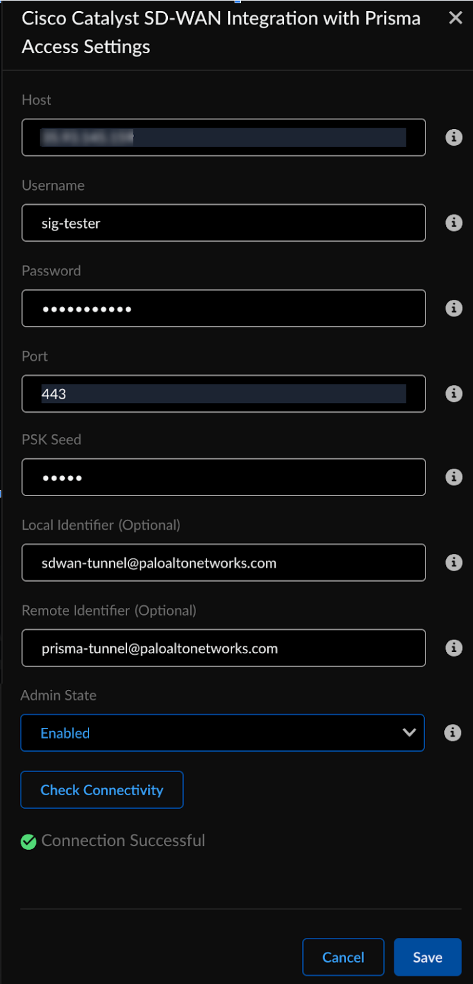Click Check Connectivity
This screenshot has width=473, height=984.
101,790
